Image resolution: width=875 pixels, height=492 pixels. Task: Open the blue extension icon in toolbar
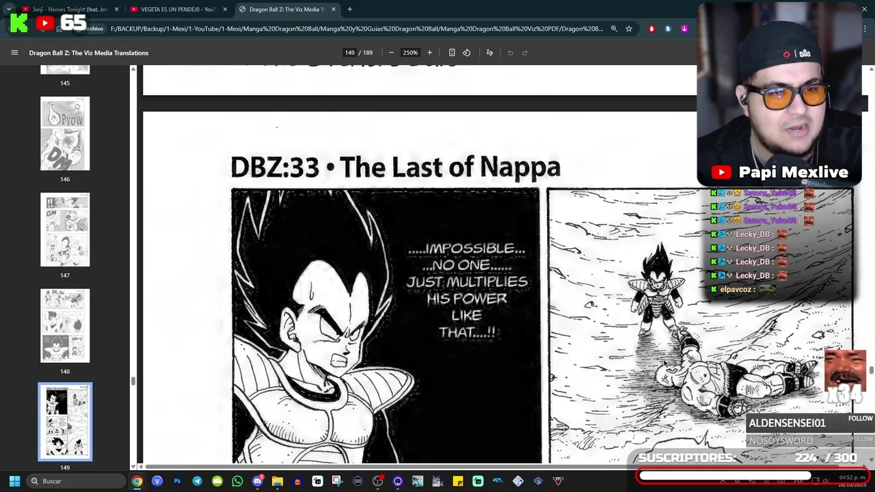click(x=668, y=29)
